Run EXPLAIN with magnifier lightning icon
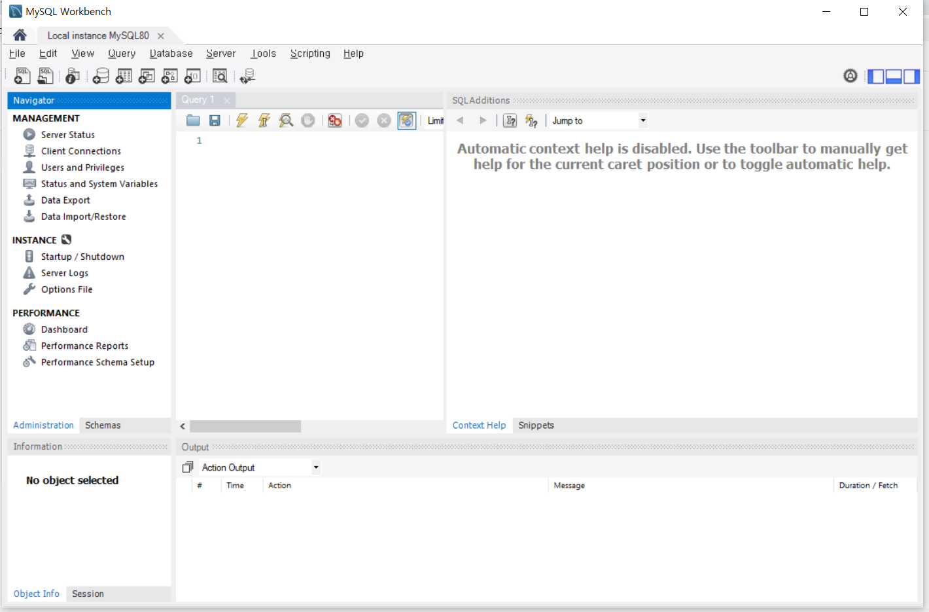This screenshot has width=929, height=612. [x=286, y=120]
